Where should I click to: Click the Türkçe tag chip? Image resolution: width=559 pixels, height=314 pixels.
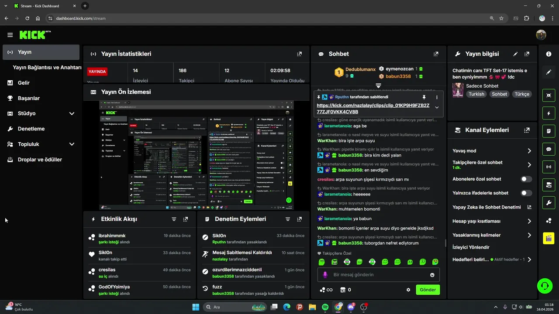coord(521,94)
